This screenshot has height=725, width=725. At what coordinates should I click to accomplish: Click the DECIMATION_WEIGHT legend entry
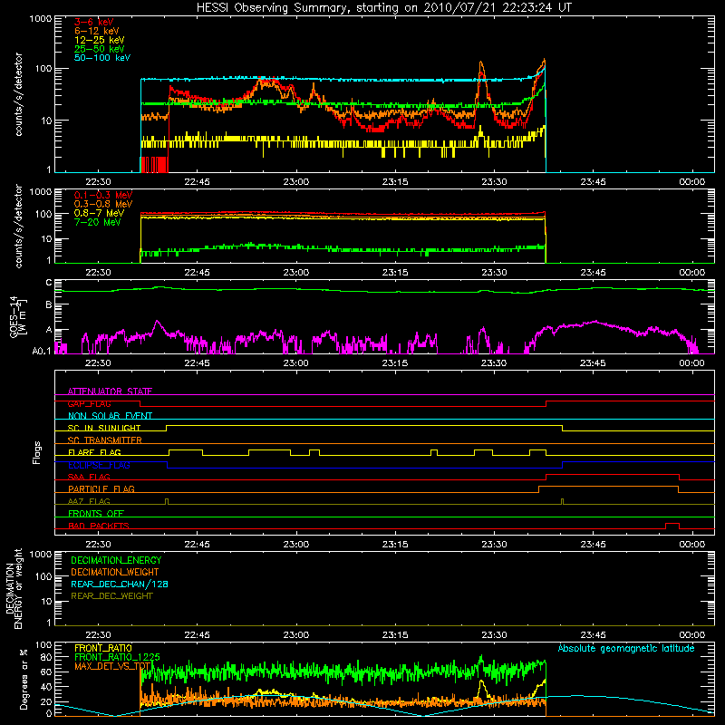[x=115, y=572]
